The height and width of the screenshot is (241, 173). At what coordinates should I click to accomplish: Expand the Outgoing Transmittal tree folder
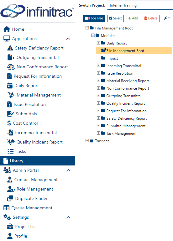click(x=98, y=96)
